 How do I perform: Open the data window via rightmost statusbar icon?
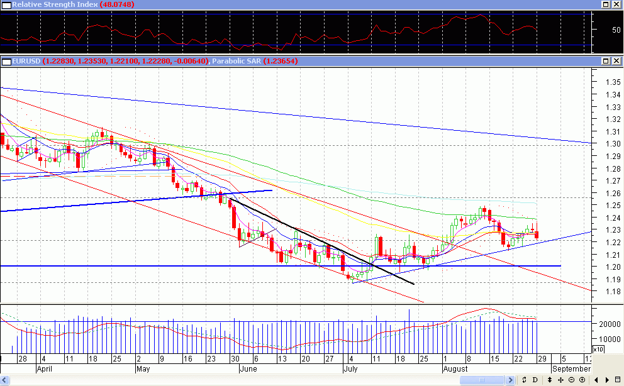(617, 380)
